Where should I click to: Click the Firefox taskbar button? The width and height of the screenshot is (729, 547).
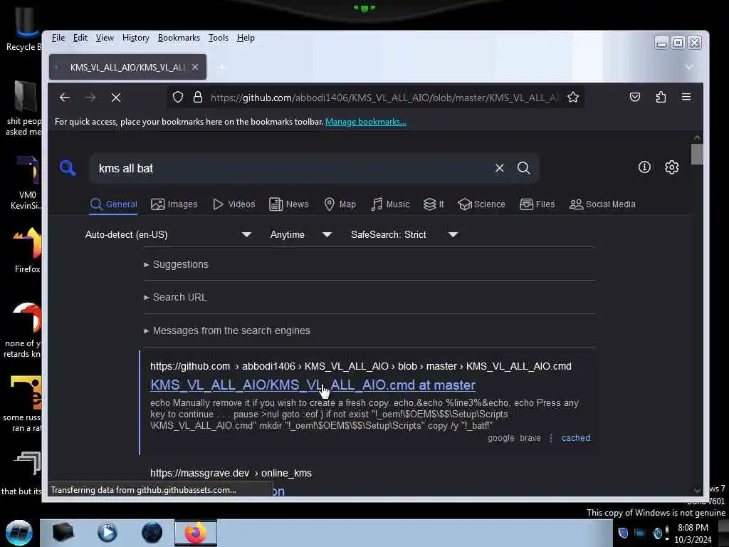pos(196,533)
